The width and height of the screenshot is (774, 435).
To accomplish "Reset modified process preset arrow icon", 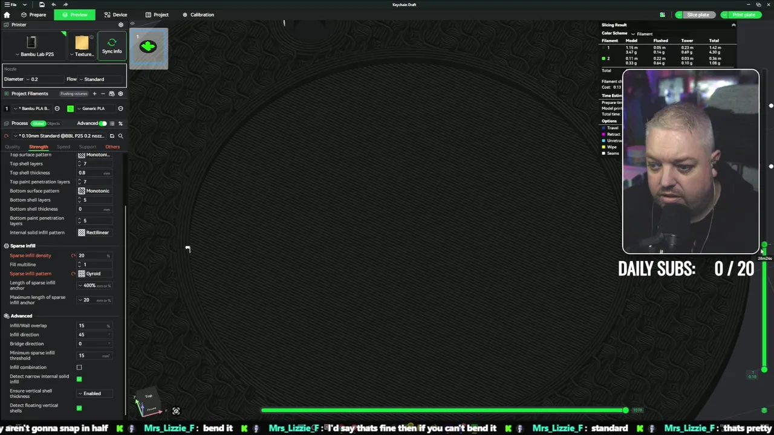I will tap(6, 136).
